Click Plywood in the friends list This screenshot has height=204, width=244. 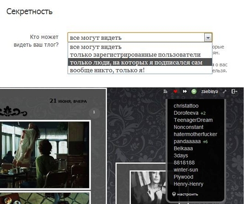[184, 177]
